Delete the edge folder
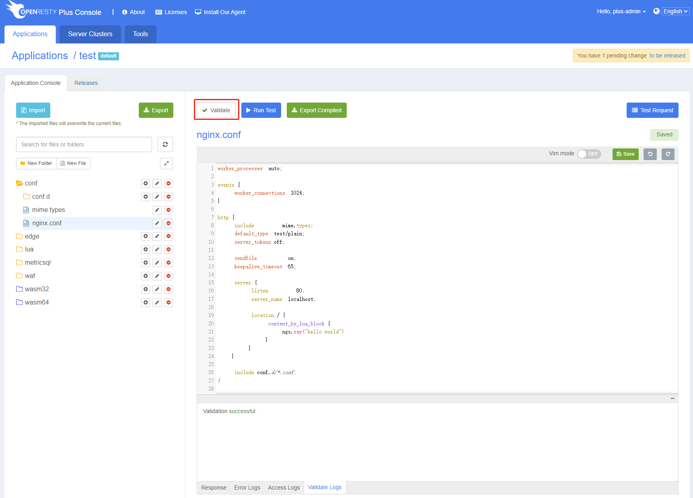The height and width of the screenshot is (498, 693). pos(169,236)
